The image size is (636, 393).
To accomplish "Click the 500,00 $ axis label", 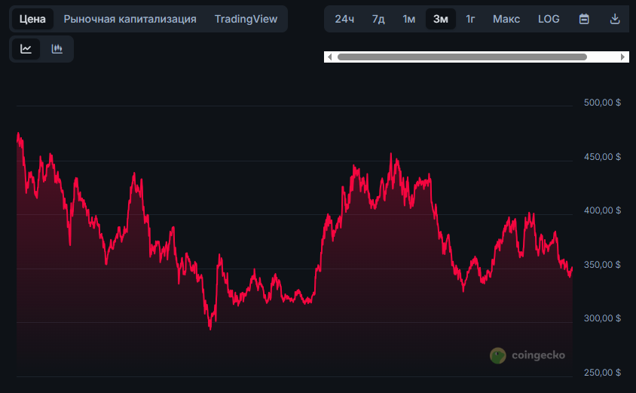I will pyautogui.click(x=602, y=103).
